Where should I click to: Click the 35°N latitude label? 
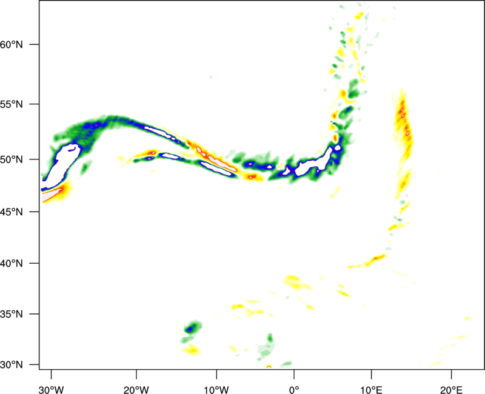[12, 314]
